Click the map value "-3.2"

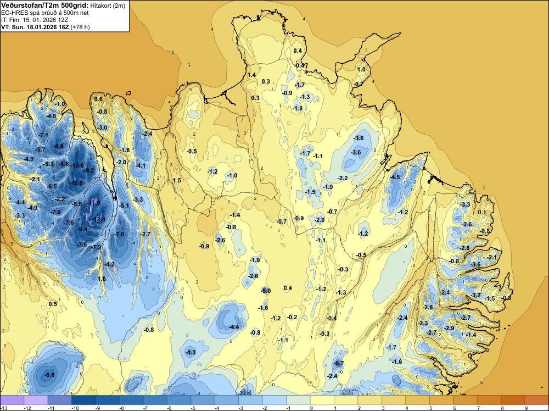[x=476, y=295]
